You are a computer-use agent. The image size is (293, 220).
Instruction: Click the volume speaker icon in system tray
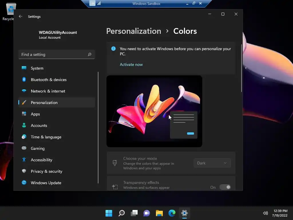coord(265,213)
